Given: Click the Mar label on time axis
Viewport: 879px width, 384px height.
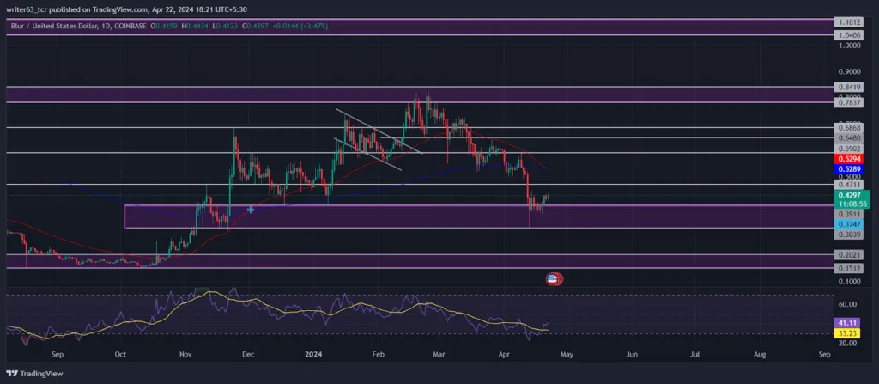Looking at the screenshot, I should [x=439, y=355].
